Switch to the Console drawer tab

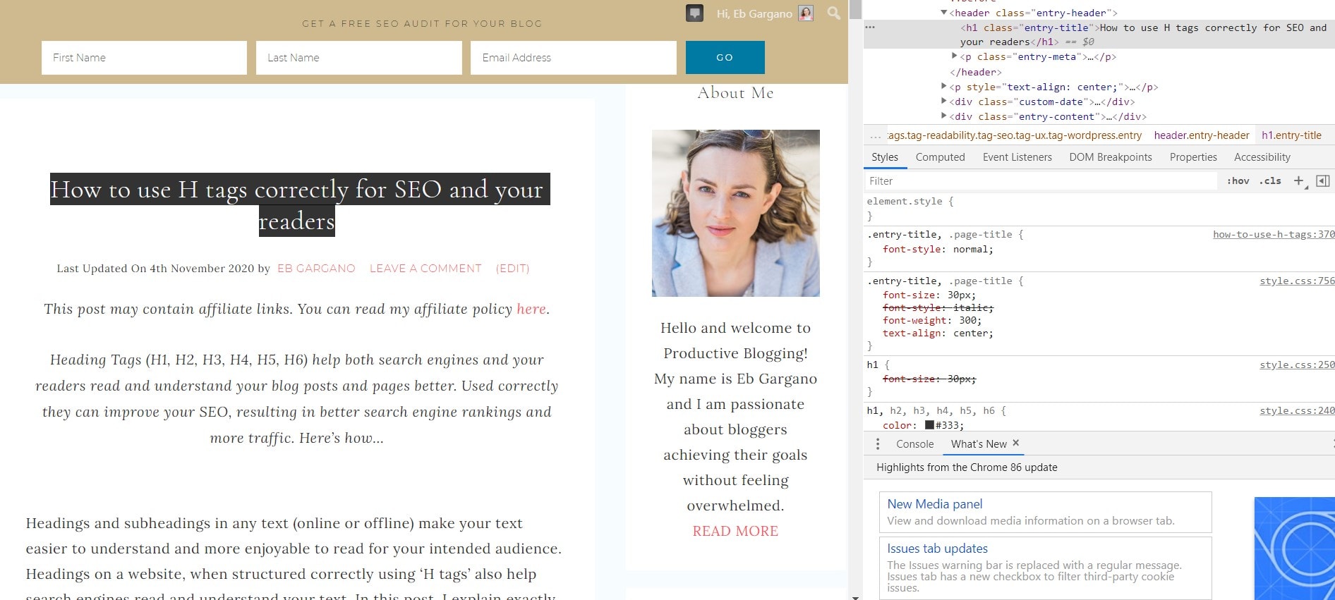click(914, 444)
